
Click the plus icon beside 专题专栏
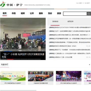click(x=89, y=65)
